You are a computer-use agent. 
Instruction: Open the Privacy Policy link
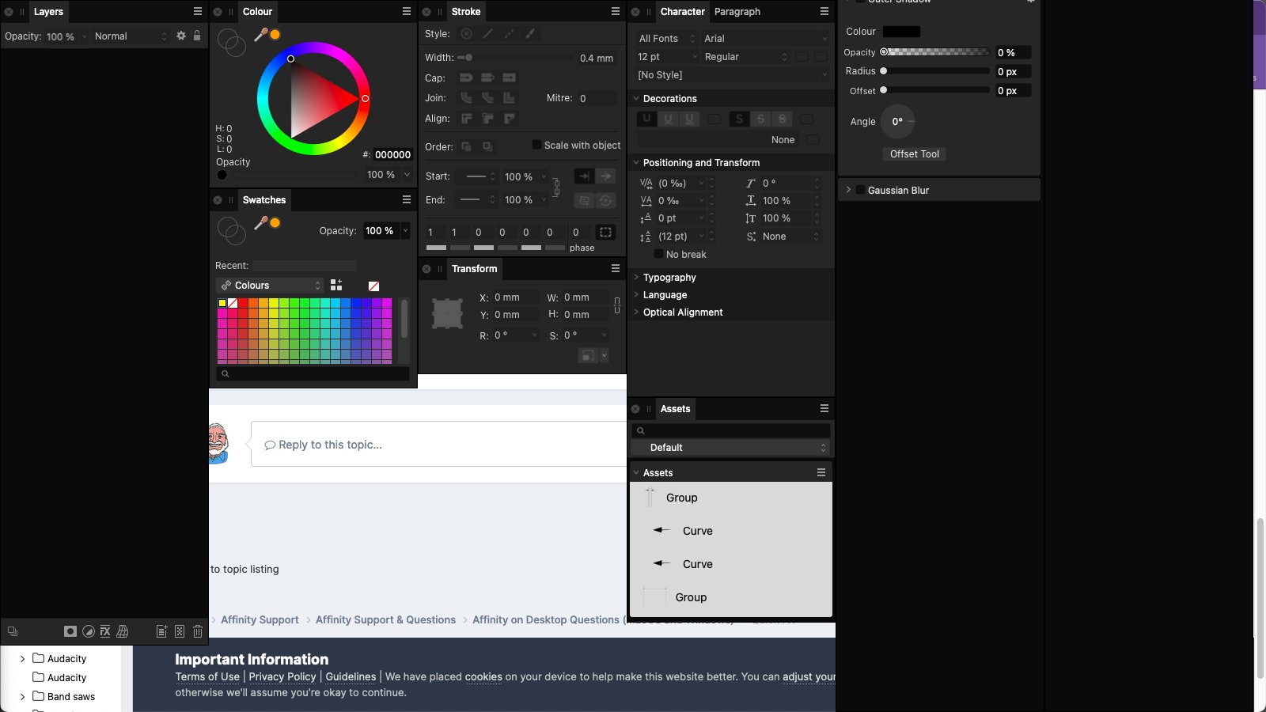(282, 676)
